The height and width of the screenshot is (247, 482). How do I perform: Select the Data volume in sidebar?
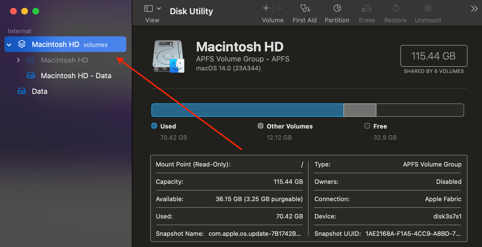point(39,91)
